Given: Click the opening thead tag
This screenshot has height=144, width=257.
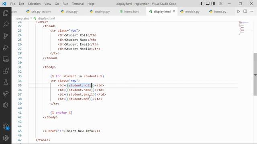Looking at the screenshot, I should (49, 26).
